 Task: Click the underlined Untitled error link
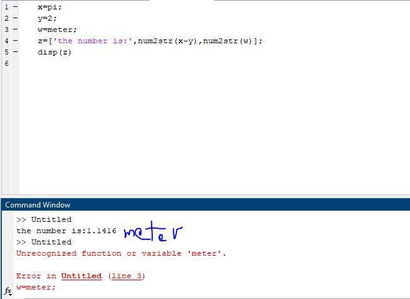tap(81, 276)
